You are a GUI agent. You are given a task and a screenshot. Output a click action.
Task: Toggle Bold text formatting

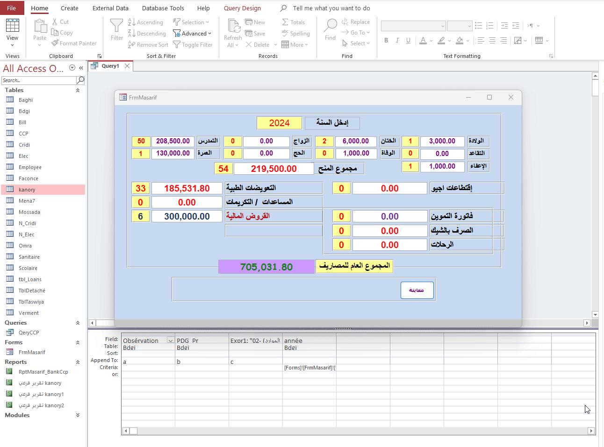click(x=386, y=41)
